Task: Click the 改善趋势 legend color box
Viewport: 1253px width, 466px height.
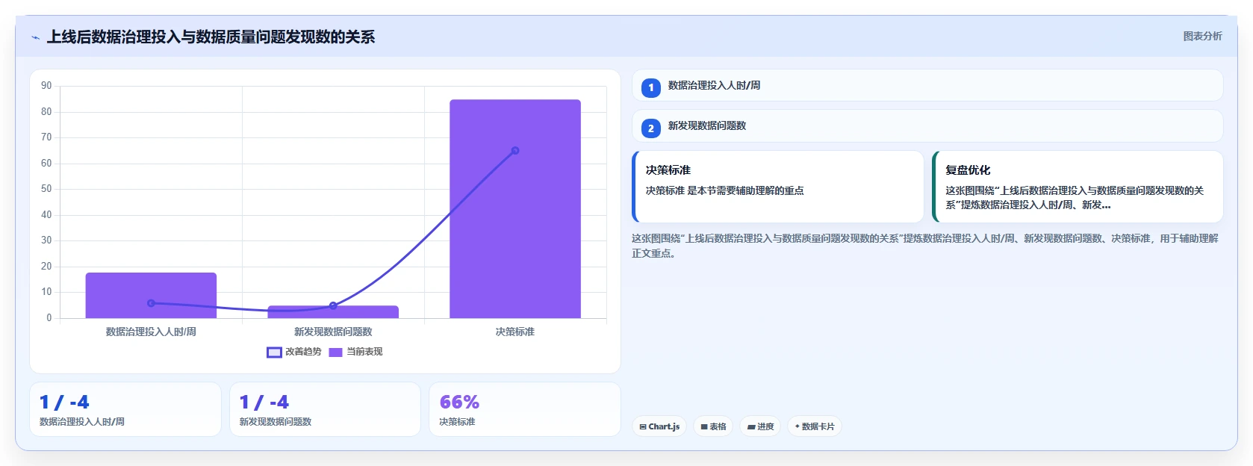Action: point(274,352)
